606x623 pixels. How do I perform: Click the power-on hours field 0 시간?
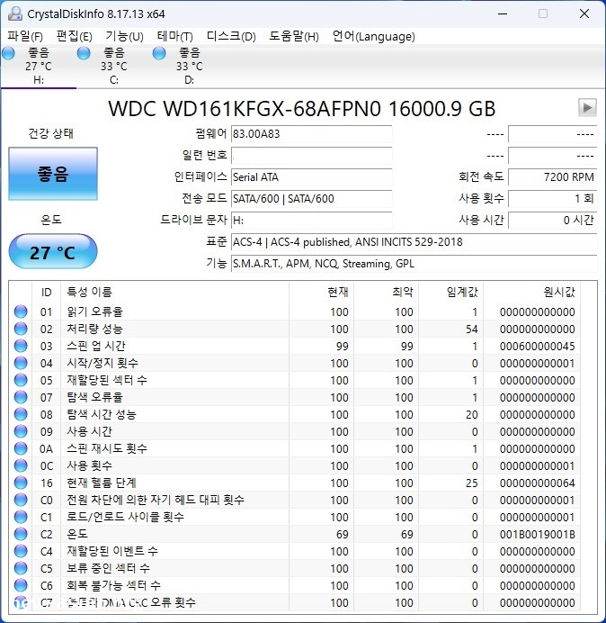[552, 220]
